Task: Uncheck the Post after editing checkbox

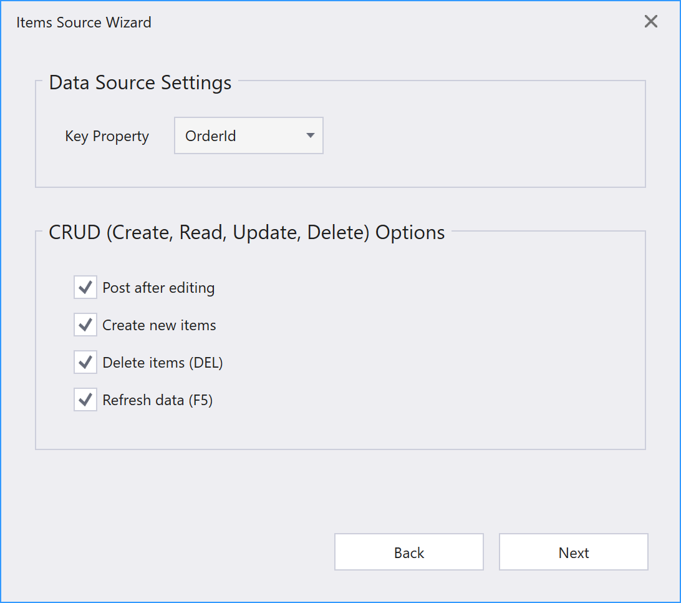Action: pyautogui.click(x=85, y=288)
